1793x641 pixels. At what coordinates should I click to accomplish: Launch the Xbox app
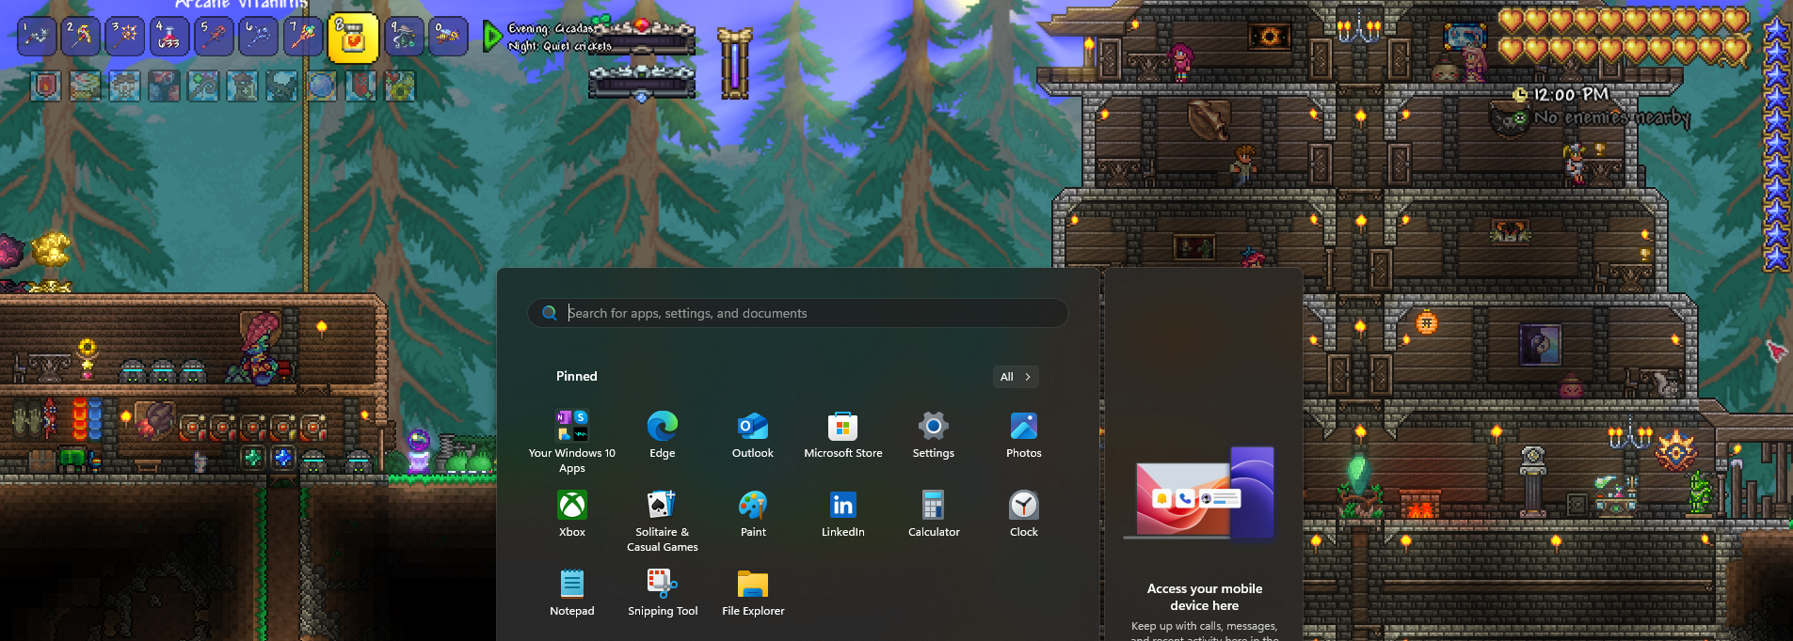[572, 514]
